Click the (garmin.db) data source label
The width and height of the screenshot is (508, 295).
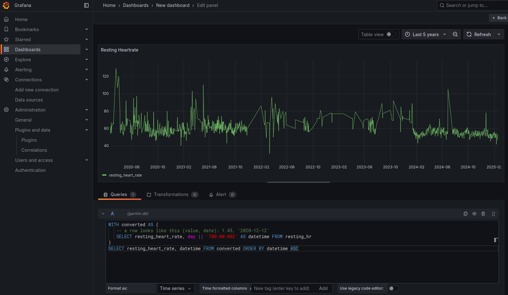[x=138, y=214]
